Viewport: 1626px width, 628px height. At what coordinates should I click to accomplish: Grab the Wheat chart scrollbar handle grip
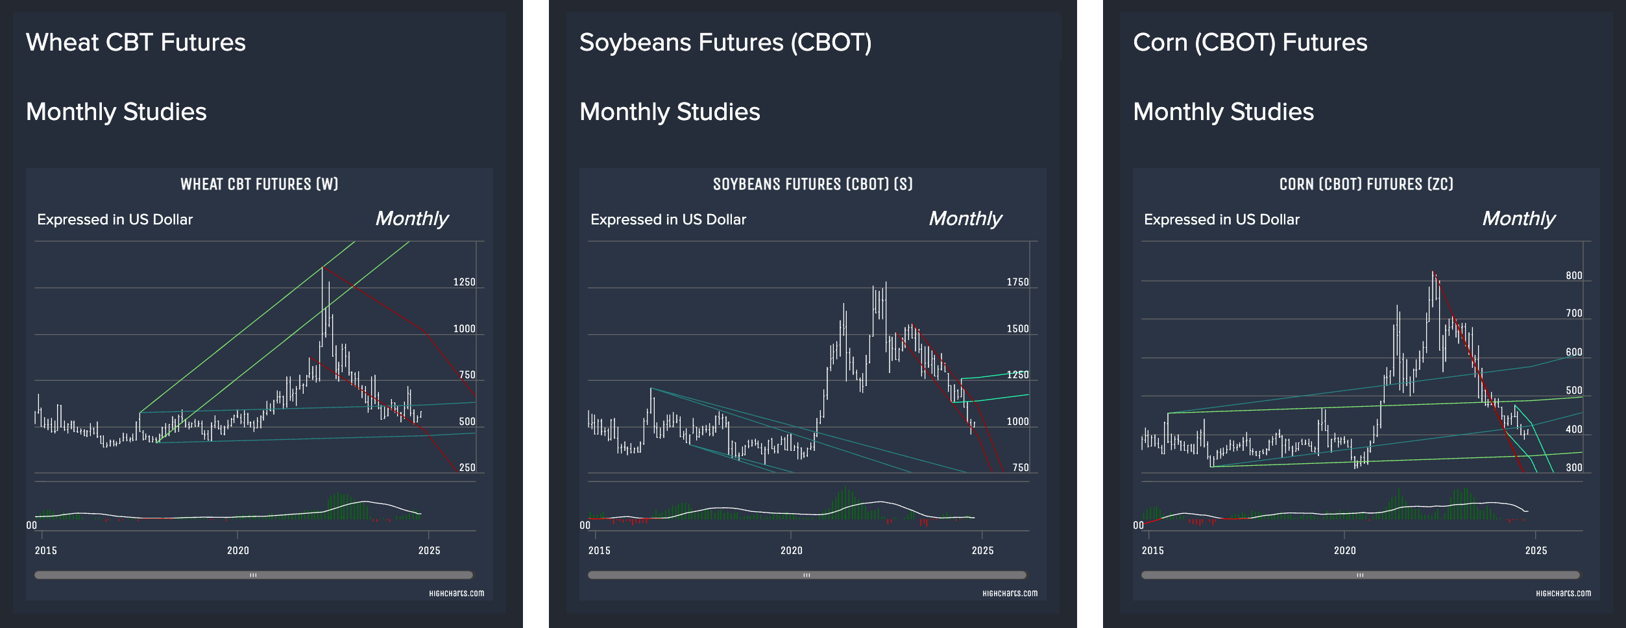(254, 575)
